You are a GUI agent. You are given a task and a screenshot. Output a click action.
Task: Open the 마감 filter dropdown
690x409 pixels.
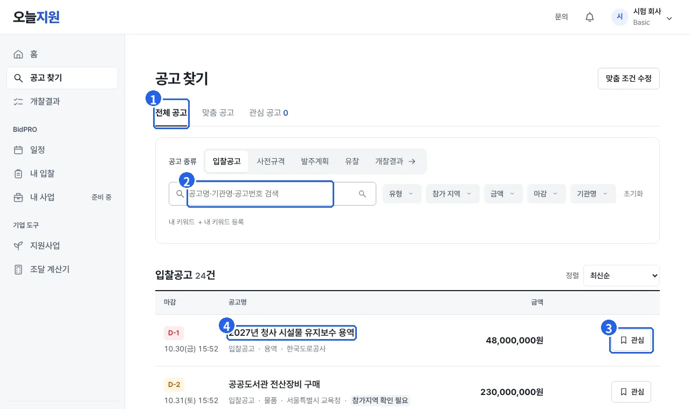(x=547, y=194)
